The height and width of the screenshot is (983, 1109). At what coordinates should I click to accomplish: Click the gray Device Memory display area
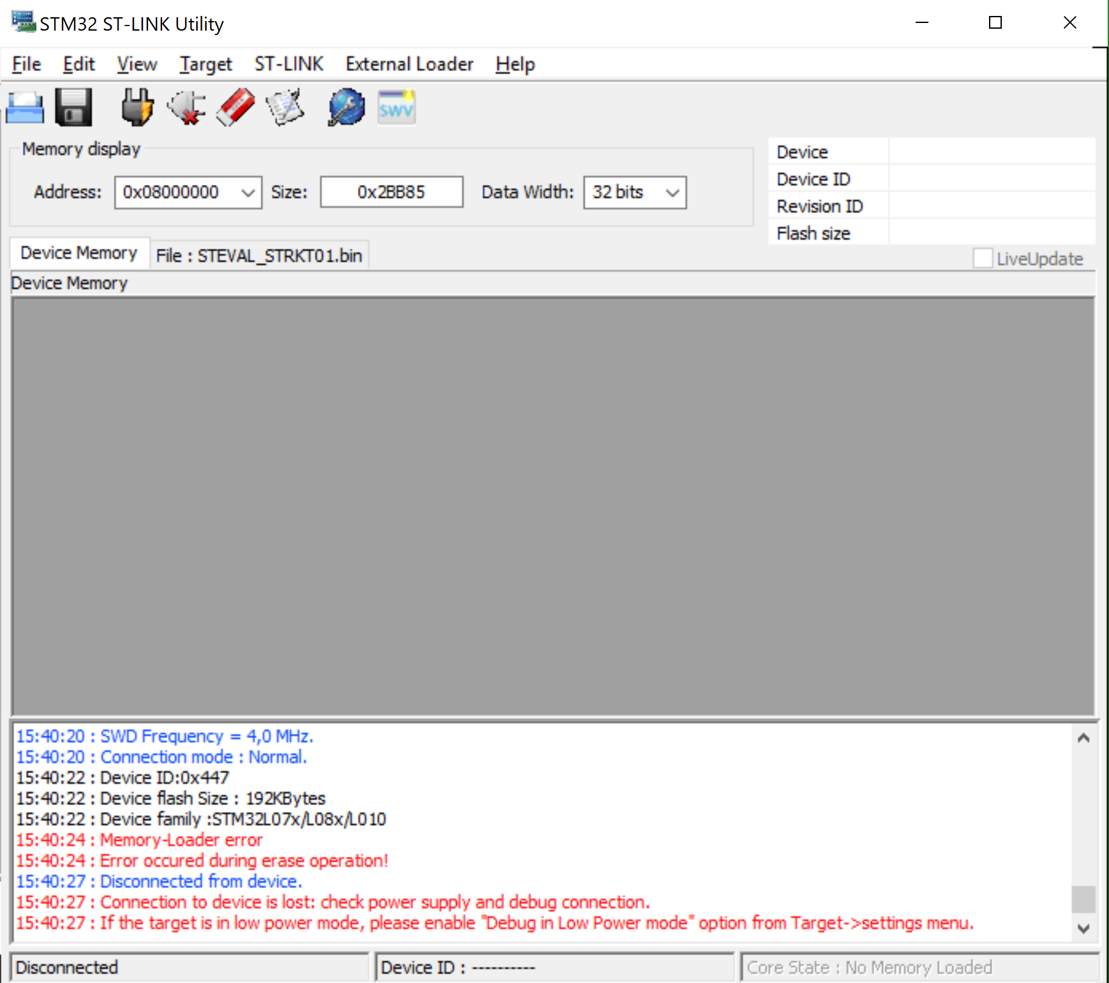pos(553,506)
